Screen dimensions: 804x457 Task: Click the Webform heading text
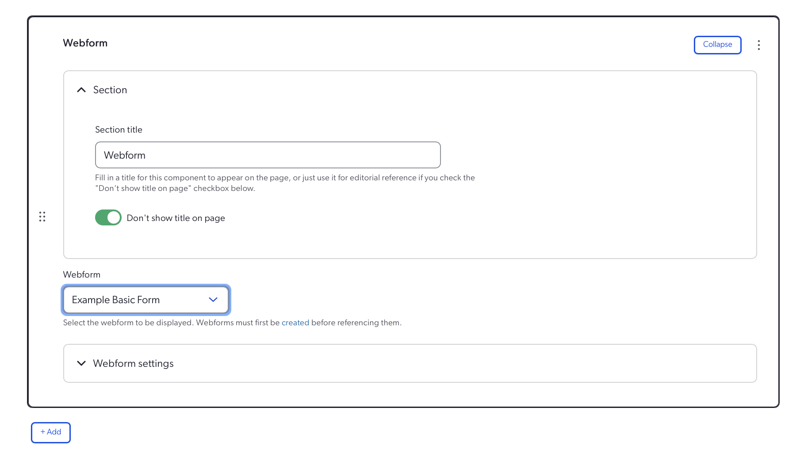pos(85,43)
